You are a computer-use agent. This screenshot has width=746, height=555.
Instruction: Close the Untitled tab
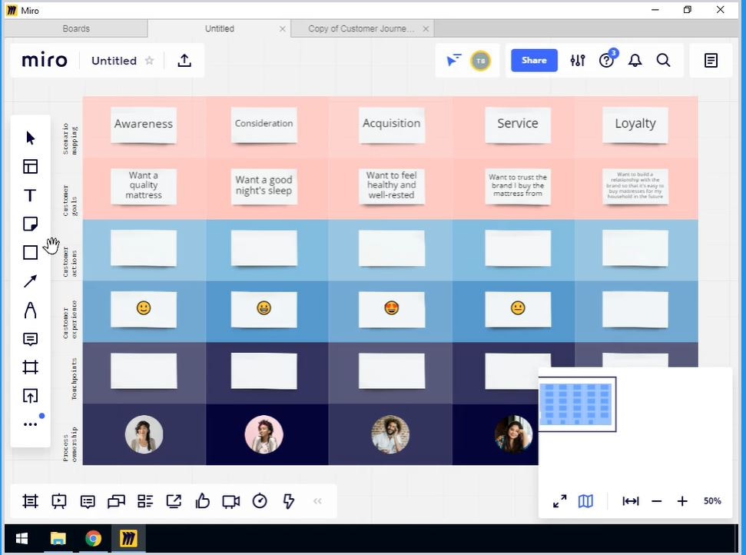[282, 29]
